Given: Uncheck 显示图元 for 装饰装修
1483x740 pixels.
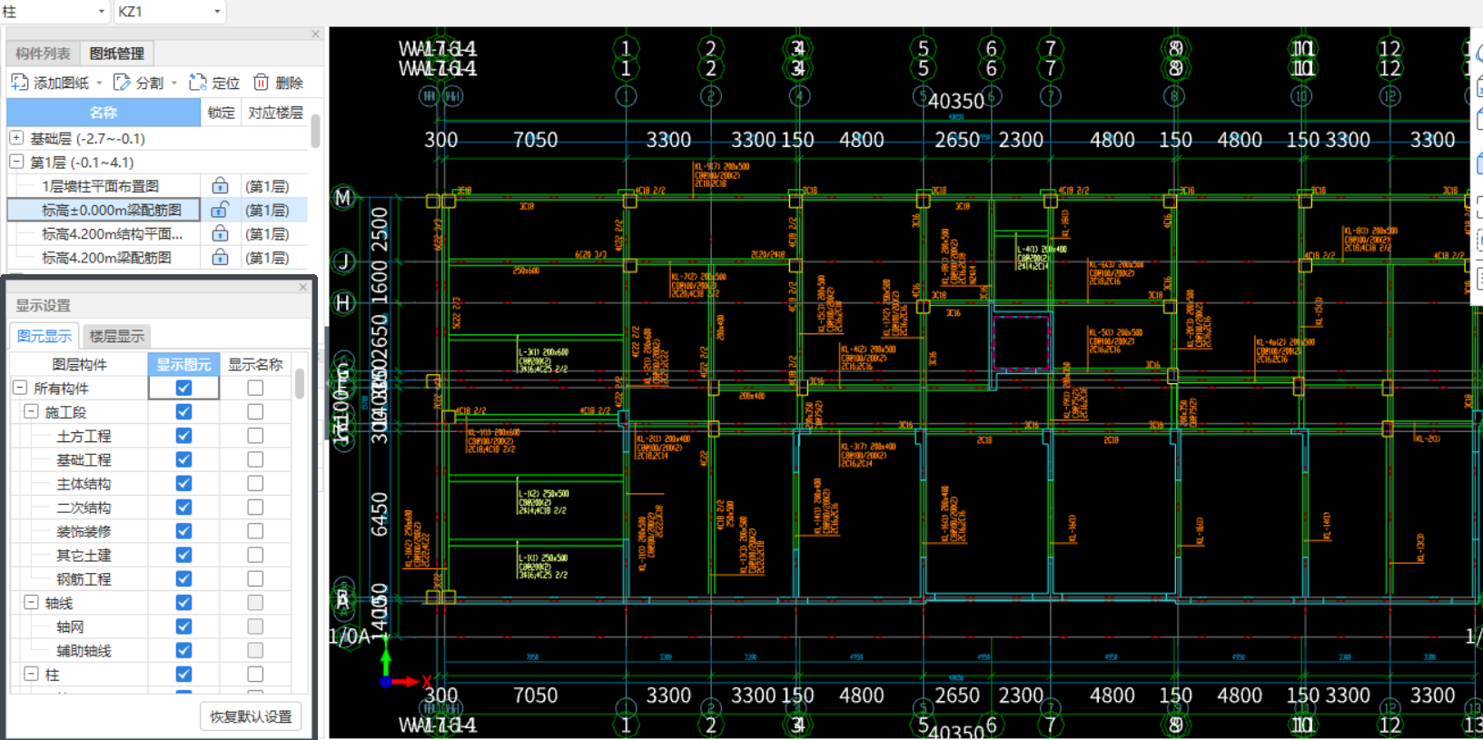Looking at the screenshot, I should coord(183,531).
